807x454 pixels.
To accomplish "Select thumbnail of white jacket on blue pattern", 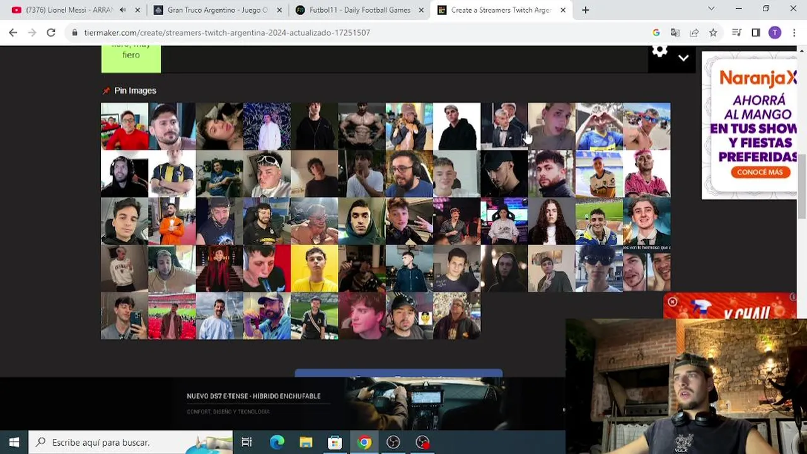I will [267, 126].
